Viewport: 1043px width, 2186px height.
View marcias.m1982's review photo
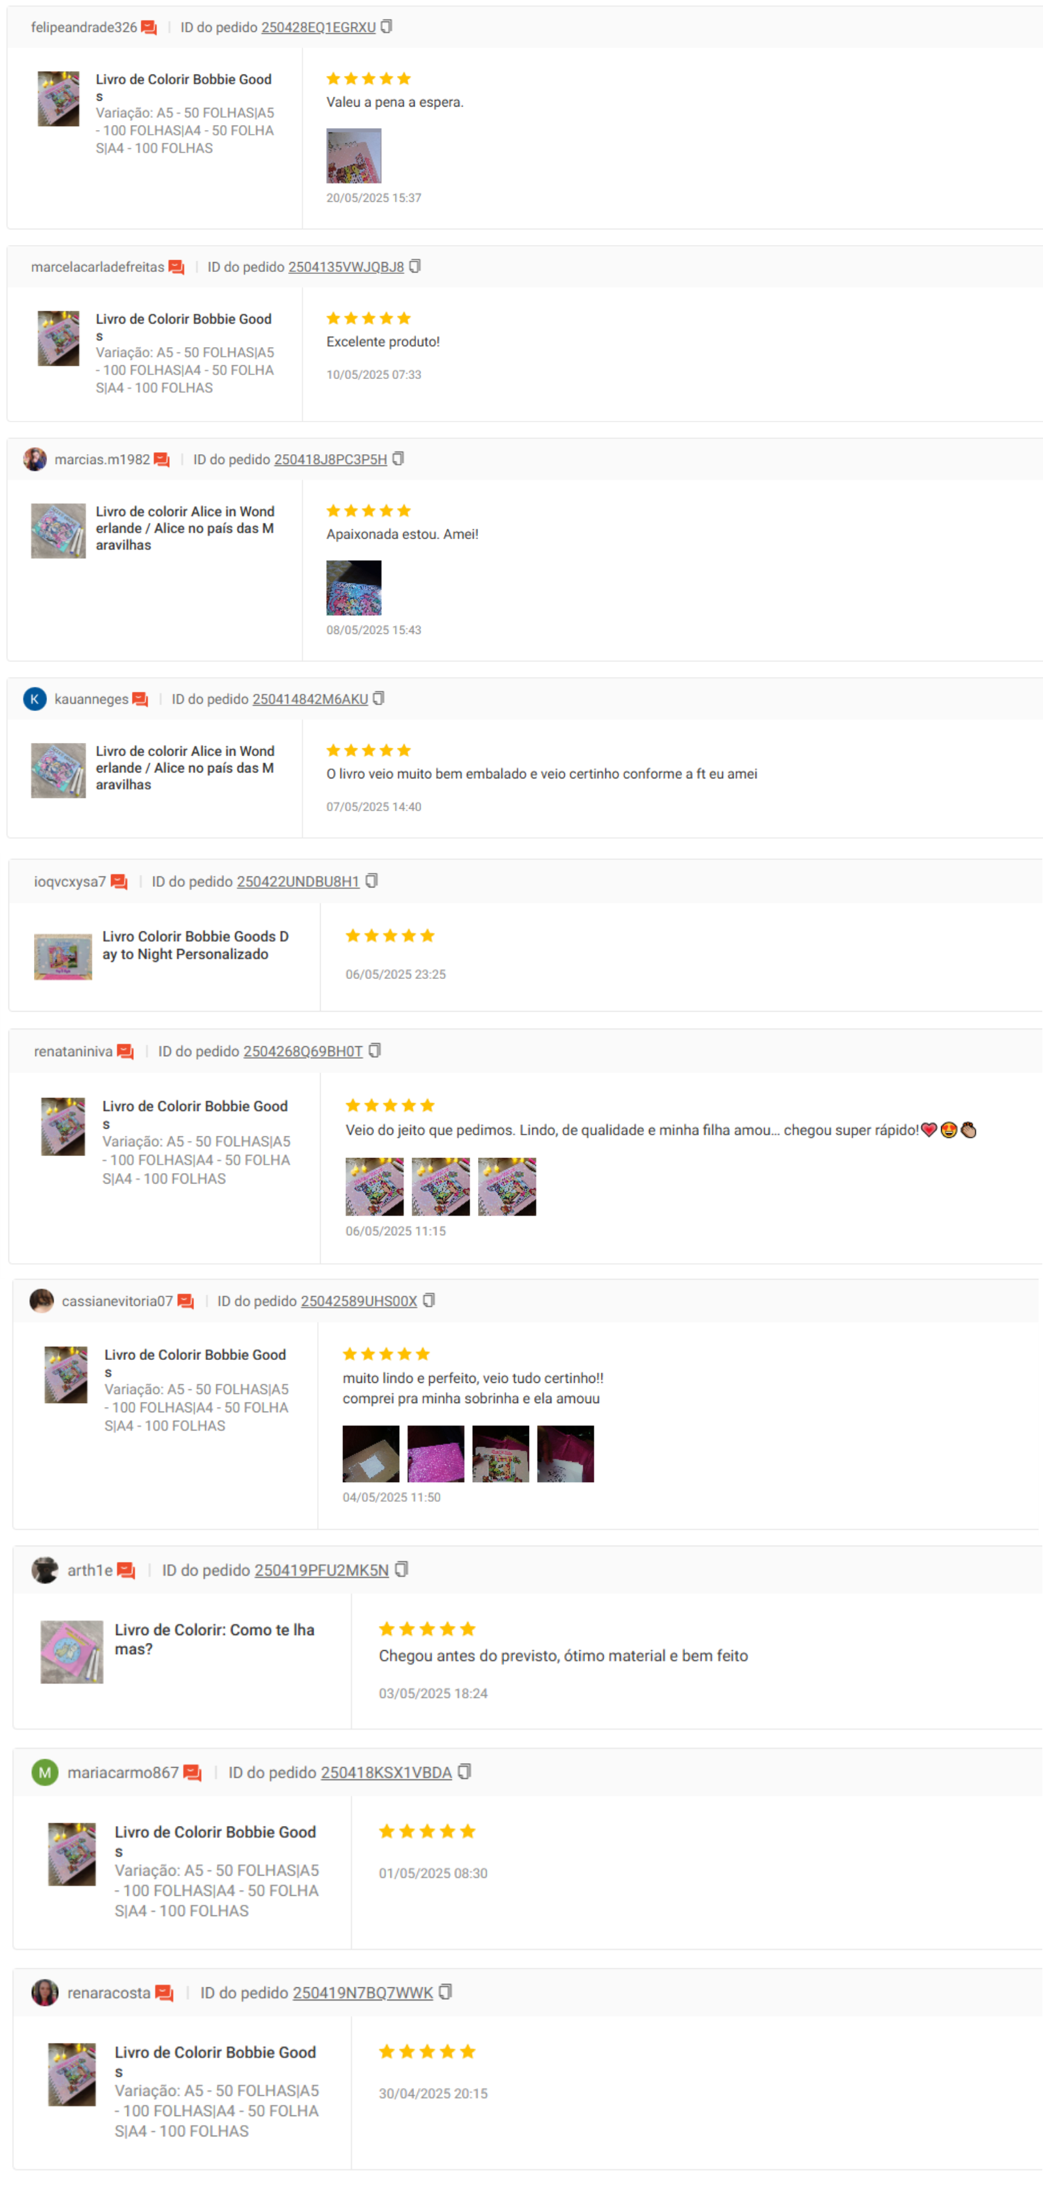[353, 588]
